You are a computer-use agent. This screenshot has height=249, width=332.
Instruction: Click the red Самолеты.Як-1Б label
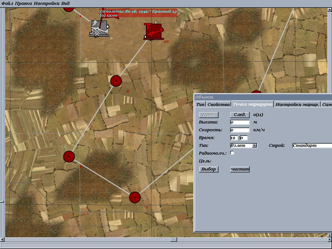pos(138,13)
